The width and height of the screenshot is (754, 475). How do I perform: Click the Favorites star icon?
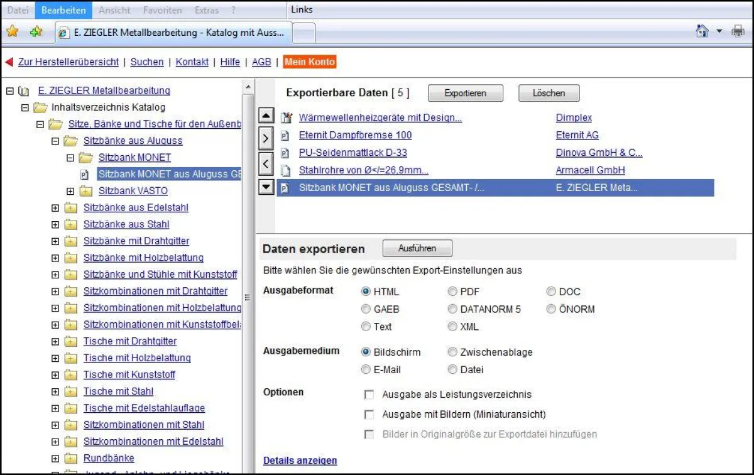(x=12, y=31)
